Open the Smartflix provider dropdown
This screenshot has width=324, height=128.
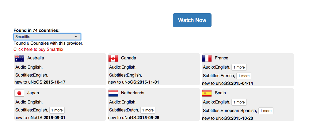pos(47,37)
